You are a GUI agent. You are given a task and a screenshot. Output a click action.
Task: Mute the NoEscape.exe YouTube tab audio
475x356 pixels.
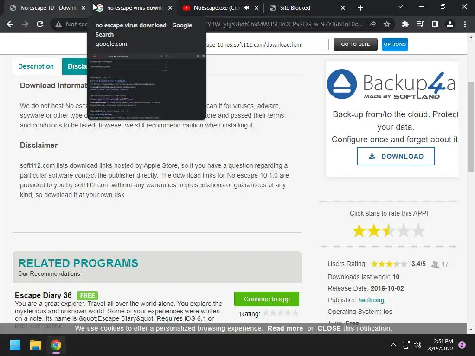247,8
